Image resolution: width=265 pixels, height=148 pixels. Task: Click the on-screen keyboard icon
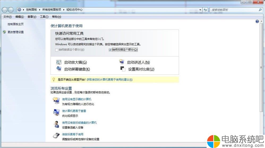pos(59,69)
